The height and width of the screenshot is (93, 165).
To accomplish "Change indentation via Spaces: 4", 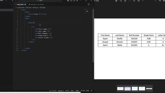I will 61,91.
